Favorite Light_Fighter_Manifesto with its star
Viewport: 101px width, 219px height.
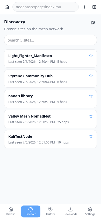(x=91, y=56)
